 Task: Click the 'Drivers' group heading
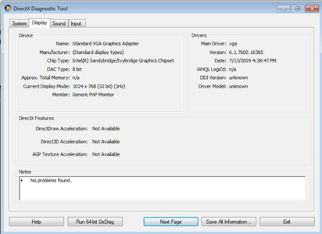coord(199,35)
